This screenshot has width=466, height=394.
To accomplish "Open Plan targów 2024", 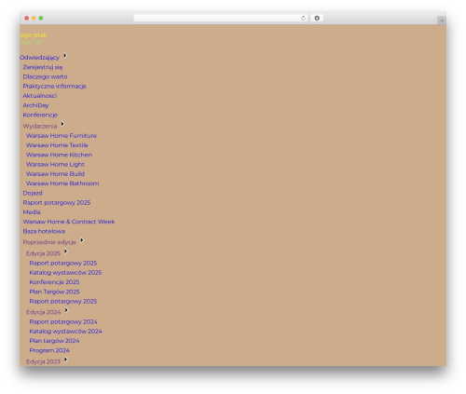I will point(55,341).
